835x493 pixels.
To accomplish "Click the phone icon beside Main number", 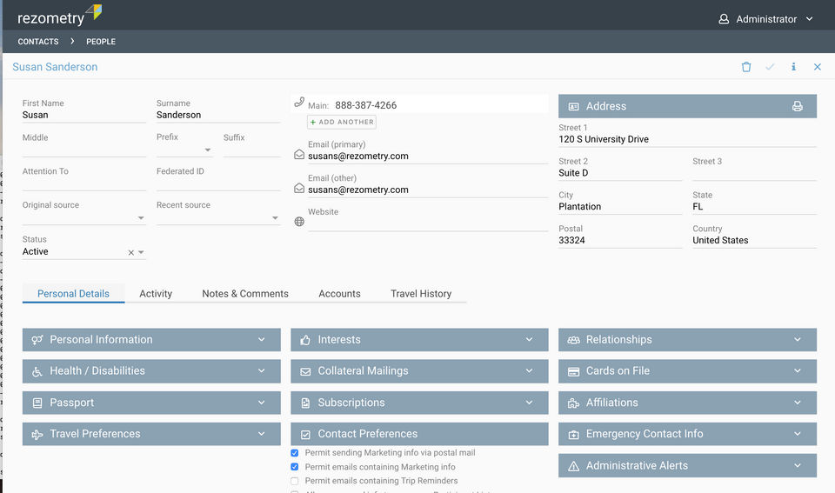I will tap(299, 103).
